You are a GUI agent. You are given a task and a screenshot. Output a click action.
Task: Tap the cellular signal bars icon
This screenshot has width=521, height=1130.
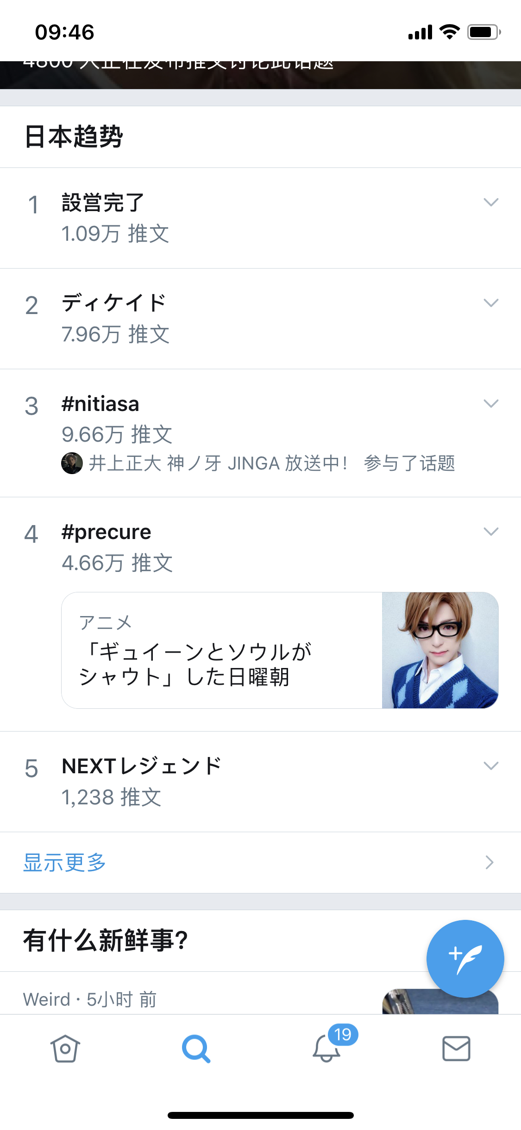(420, 32)
